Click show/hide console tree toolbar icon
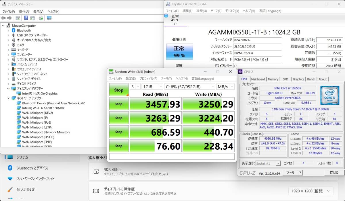The height and width of the screenshot is (201, 345). pyautogui.click(x=18, y=18)
